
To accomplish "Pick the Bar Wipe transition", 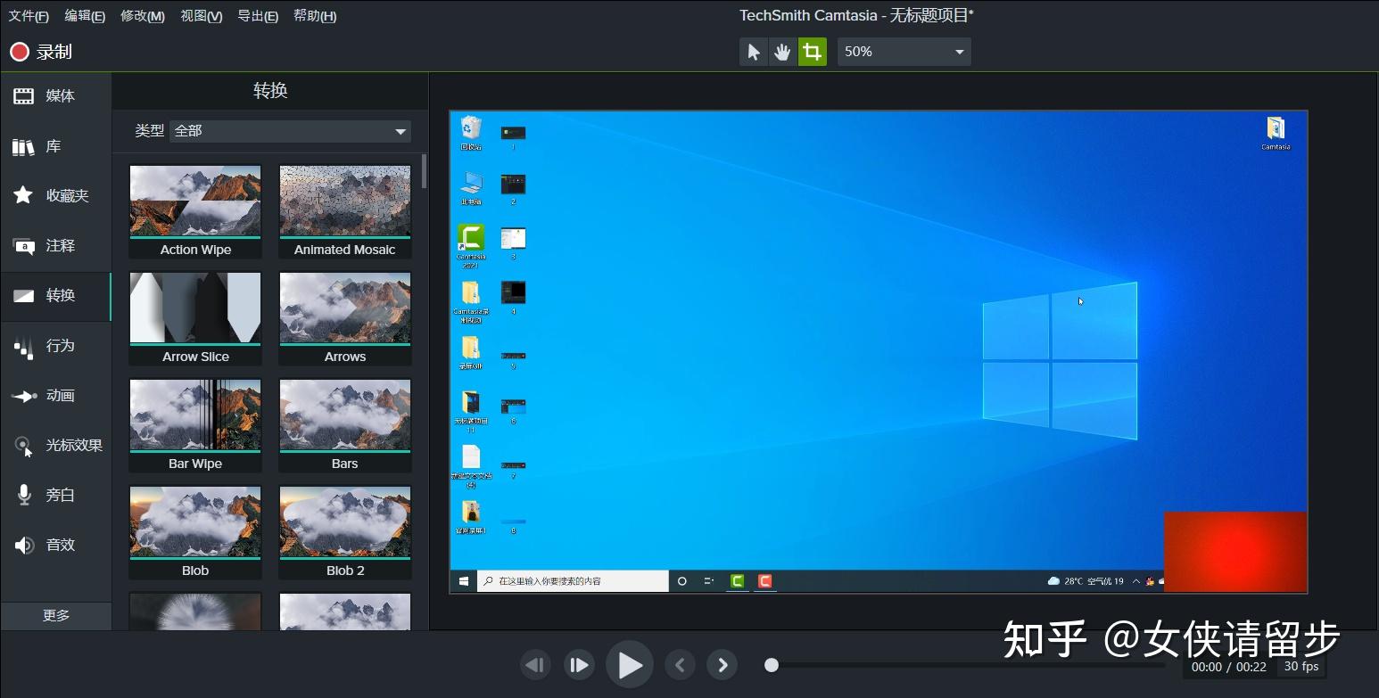I will pos(195,425).
